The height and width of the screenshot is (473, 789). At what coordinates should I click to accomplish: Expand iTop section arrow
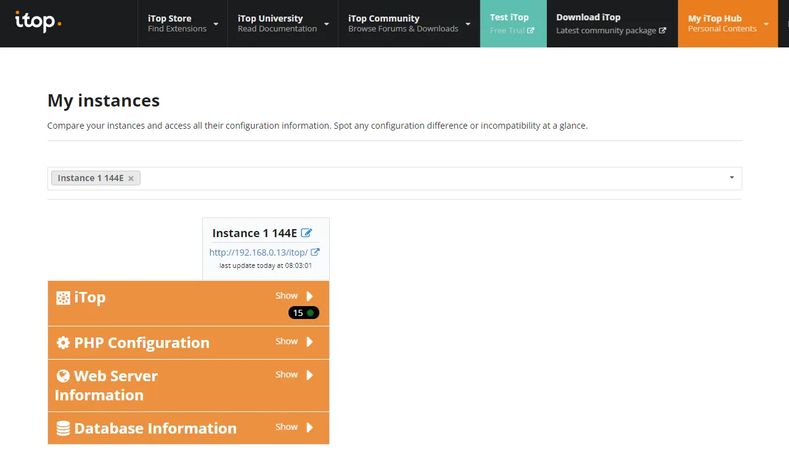[x=309, y=296]
